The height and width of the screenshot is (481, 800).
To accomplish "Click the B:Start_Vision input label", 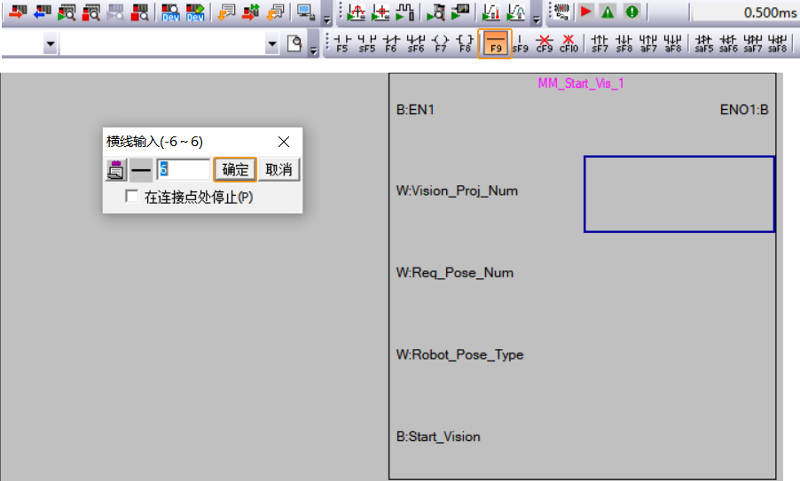I will (x=438, y=437).
